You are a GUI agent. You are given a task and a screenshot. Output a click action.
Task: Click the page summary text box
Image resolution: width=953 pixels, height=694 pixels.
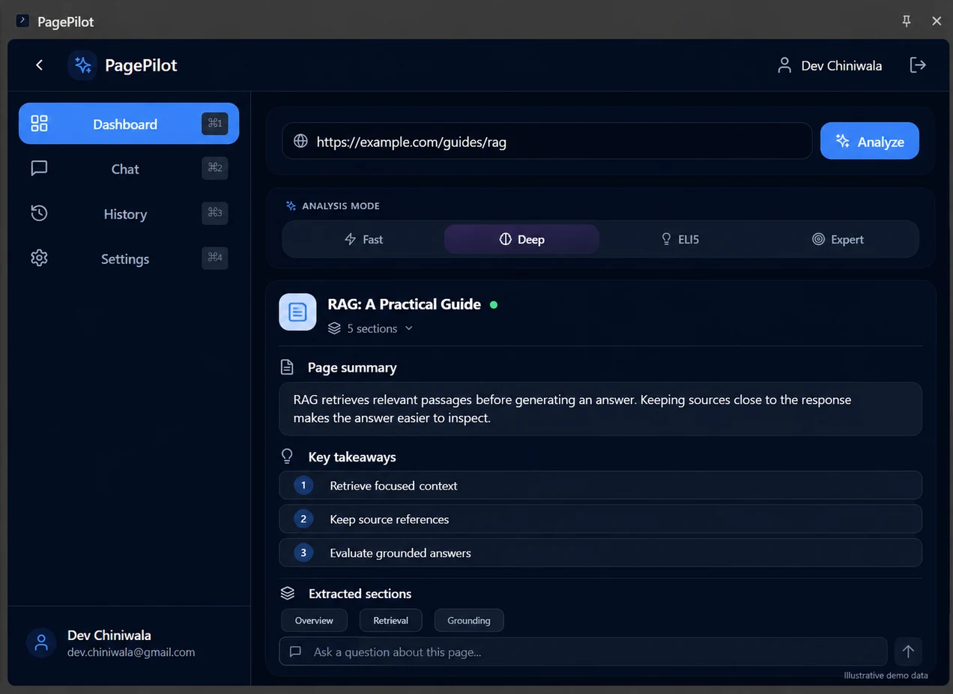pos(600,408)
